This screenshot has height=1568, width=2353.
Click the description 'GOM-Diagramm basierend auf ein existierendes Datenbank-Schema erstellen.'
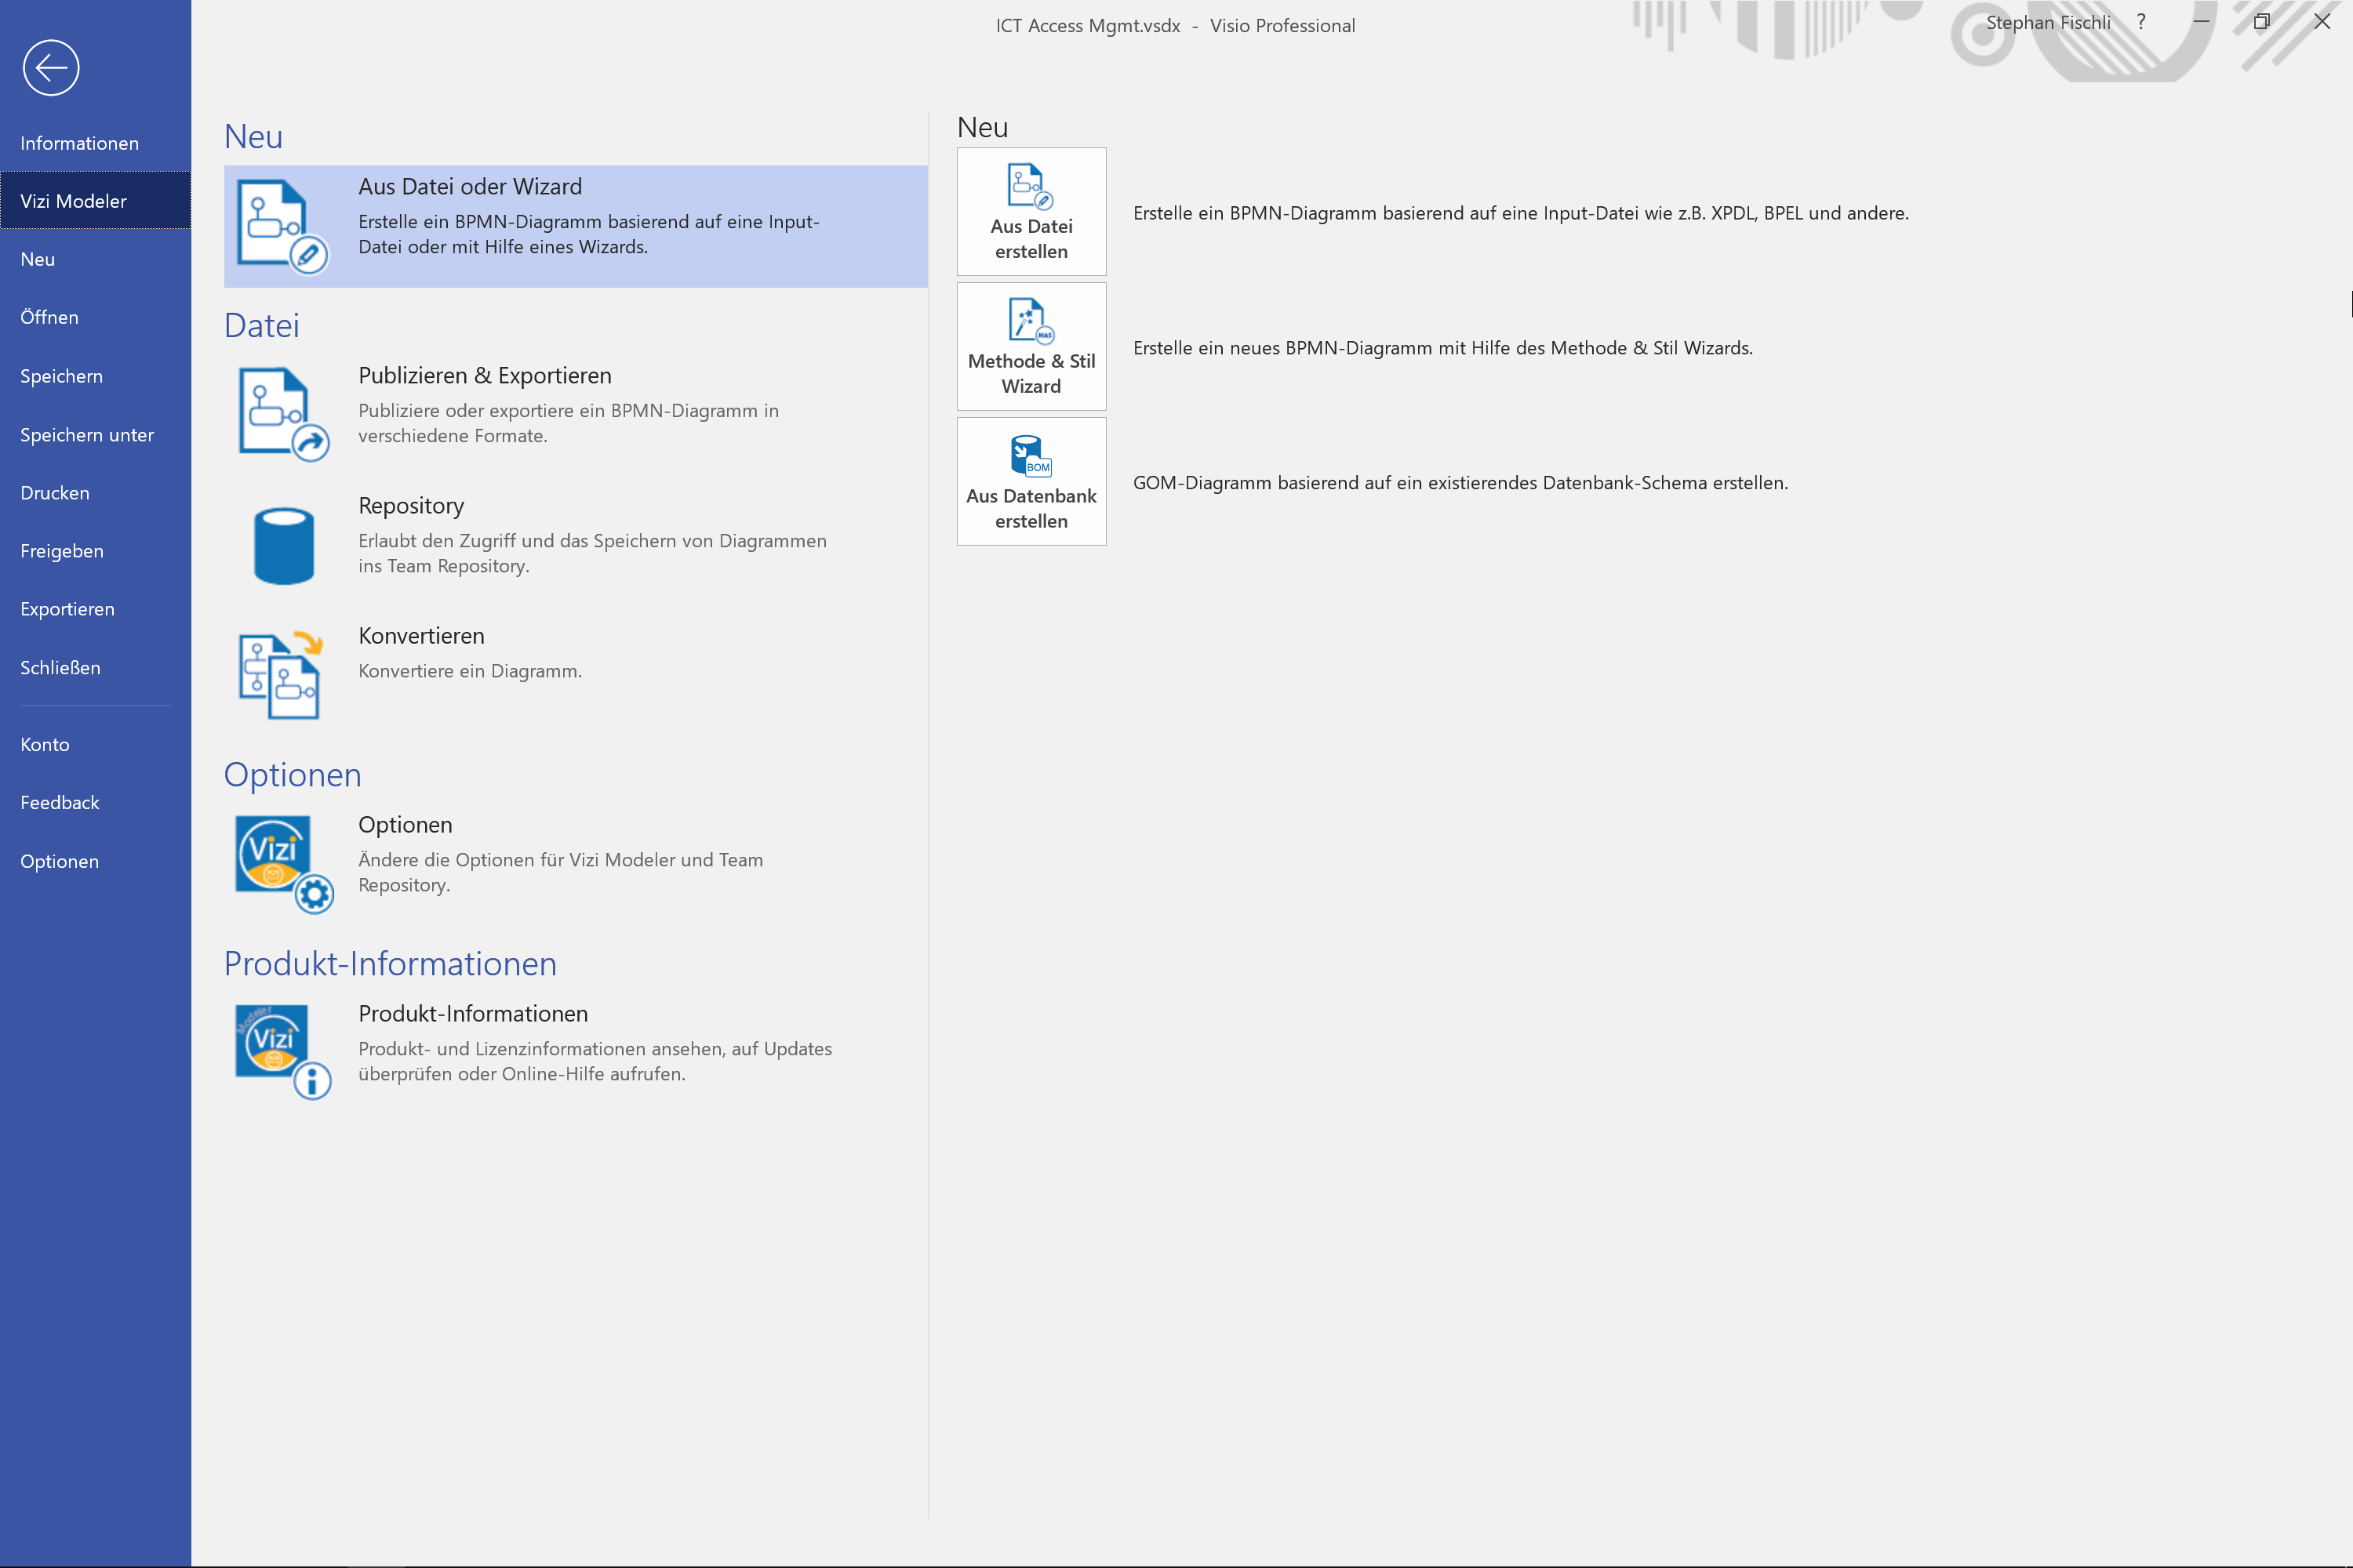click(1460, 483)
